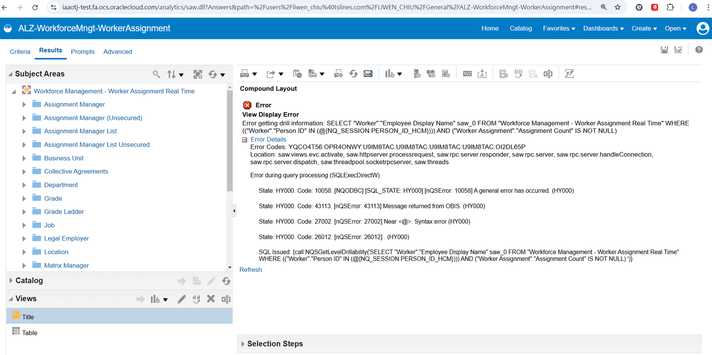Collapse the Error Details section

pos(245,140)
